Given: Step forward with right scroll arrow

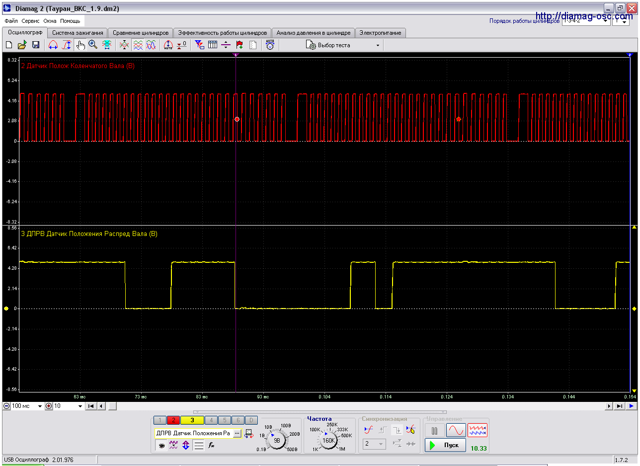Looking at the screenshot, I should 609,406.
